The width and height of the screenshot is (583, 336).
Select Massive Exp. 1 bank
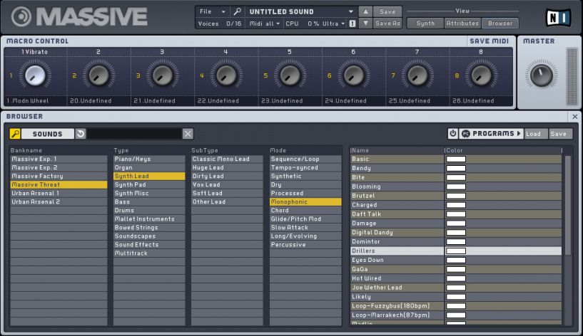[x=59, y=159]
